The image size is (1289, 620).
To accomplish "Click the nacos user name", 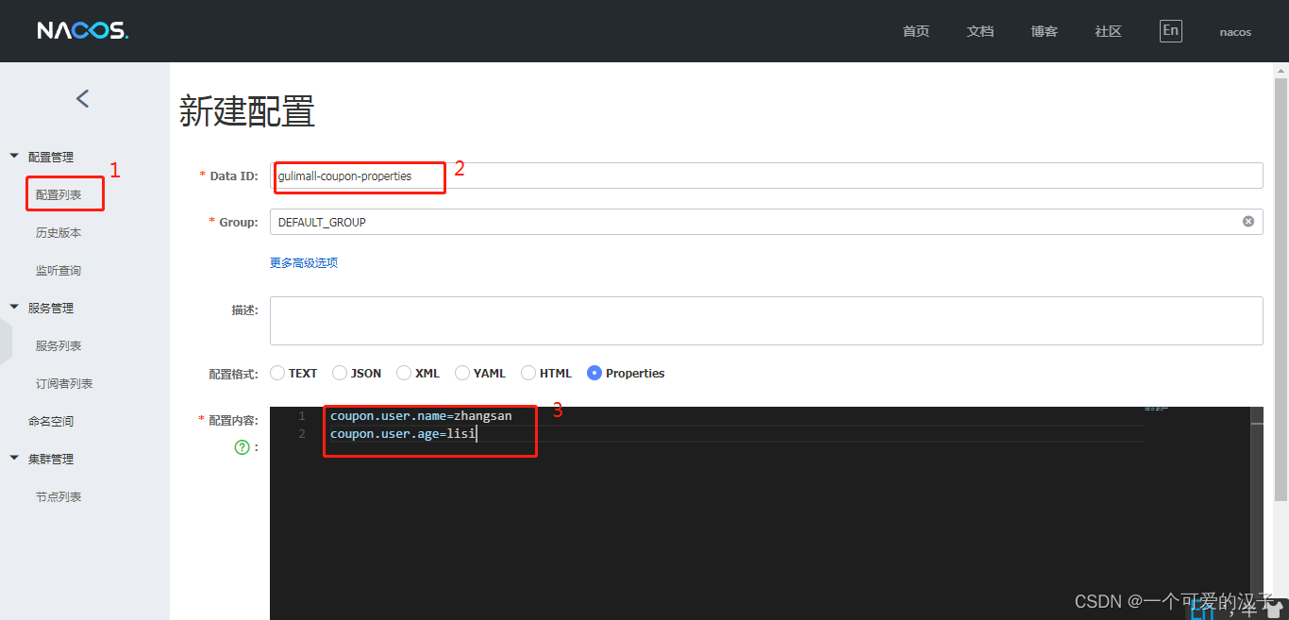I will [1235, 31].
